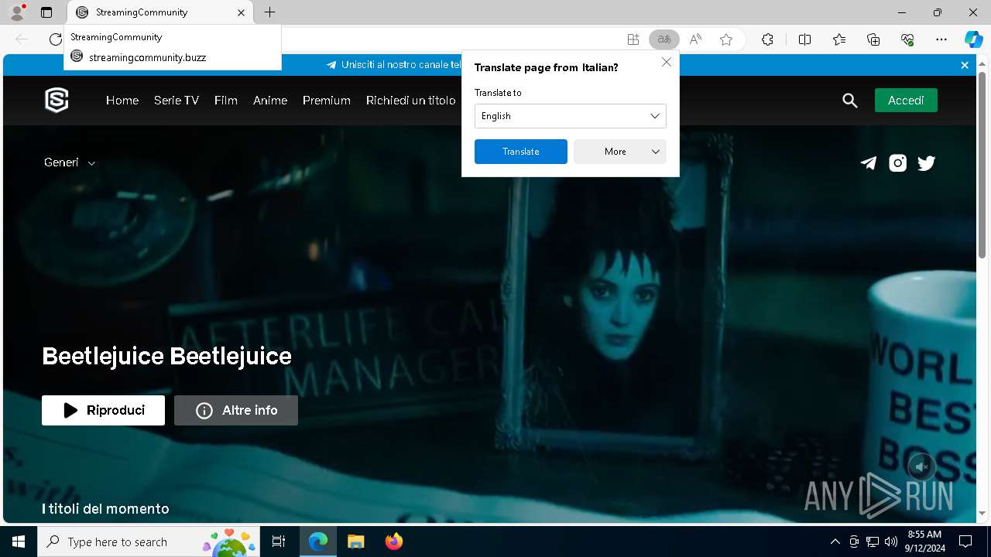Viewport: 991px width, 557px height.
Task: Click the Translate button
Action: coord(521,152)
